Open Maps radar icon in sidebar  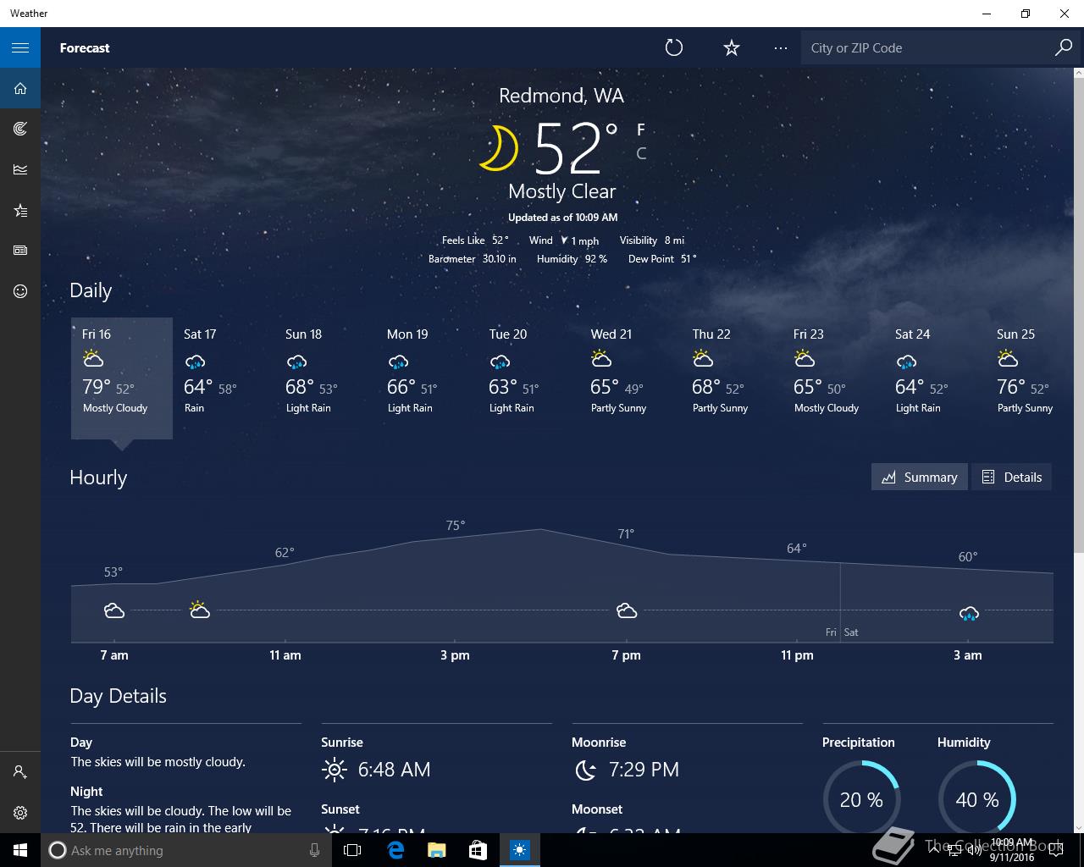pyautogui.click(x=20, y=129)
